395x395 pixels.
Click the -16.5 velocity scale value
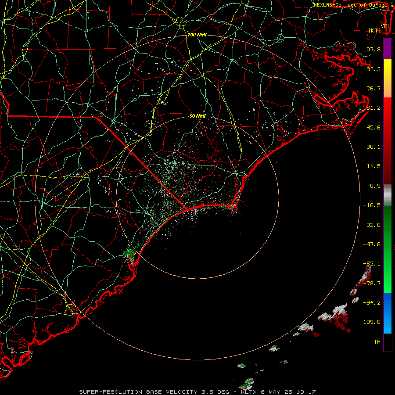click(372, 205)
